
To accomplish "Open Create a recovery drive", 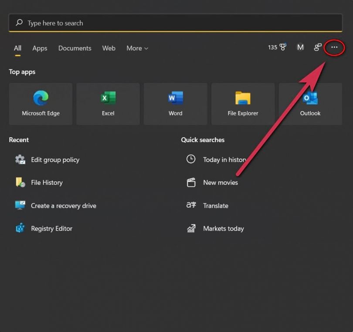I will tap(63, 205).
